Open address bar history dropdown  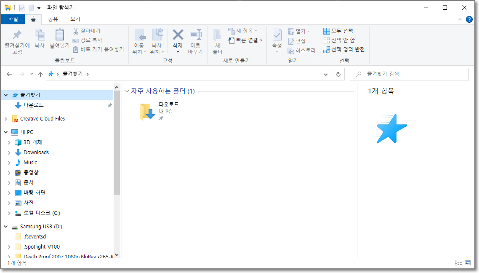[x=326, y=74]
